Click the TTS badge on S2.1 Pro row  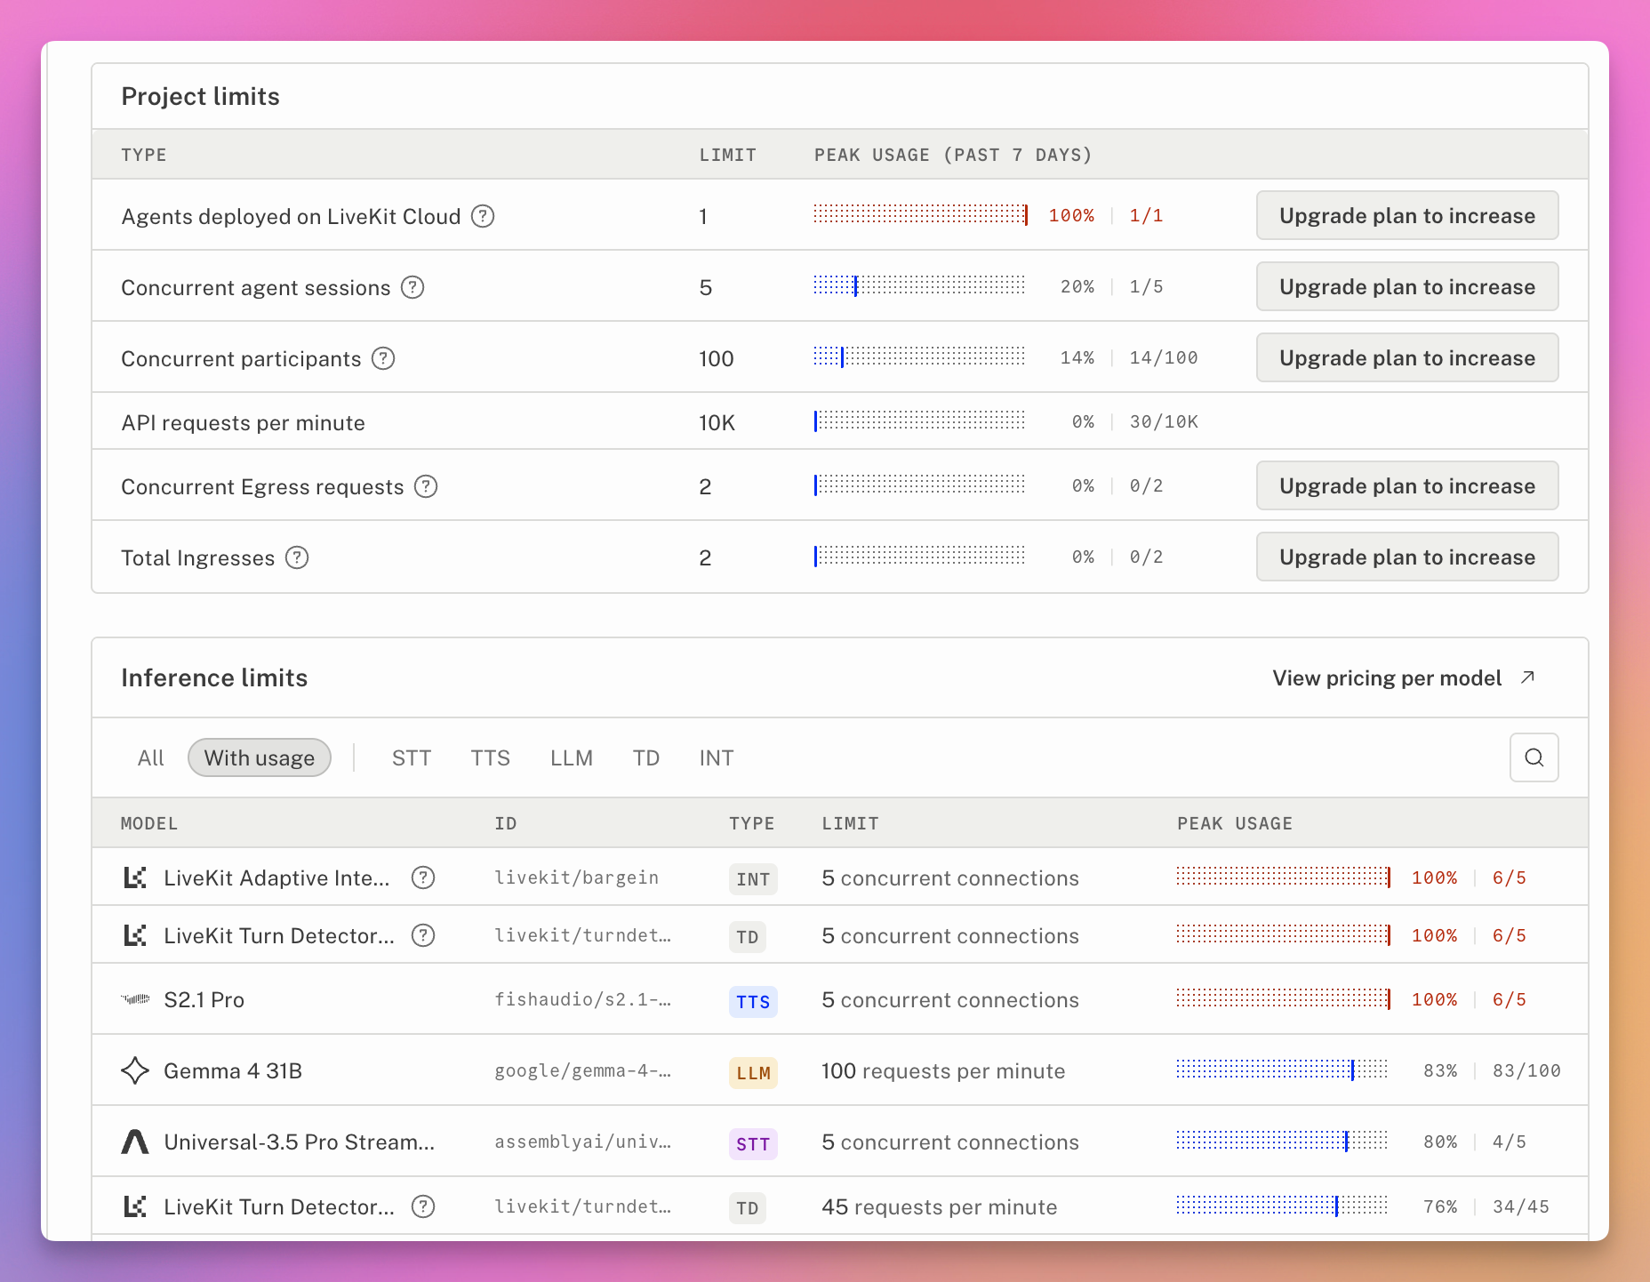coord(753,1001)
